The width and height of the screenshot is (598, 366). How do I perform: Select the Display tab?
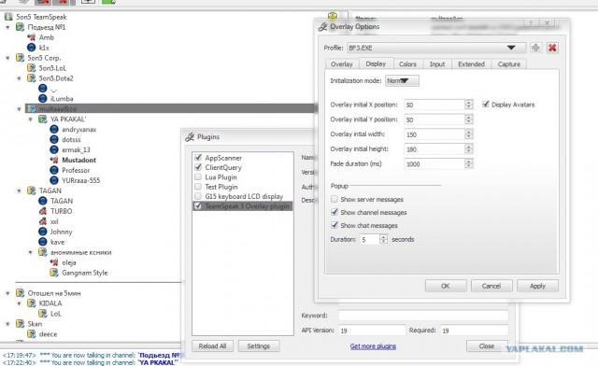(376, 63)
